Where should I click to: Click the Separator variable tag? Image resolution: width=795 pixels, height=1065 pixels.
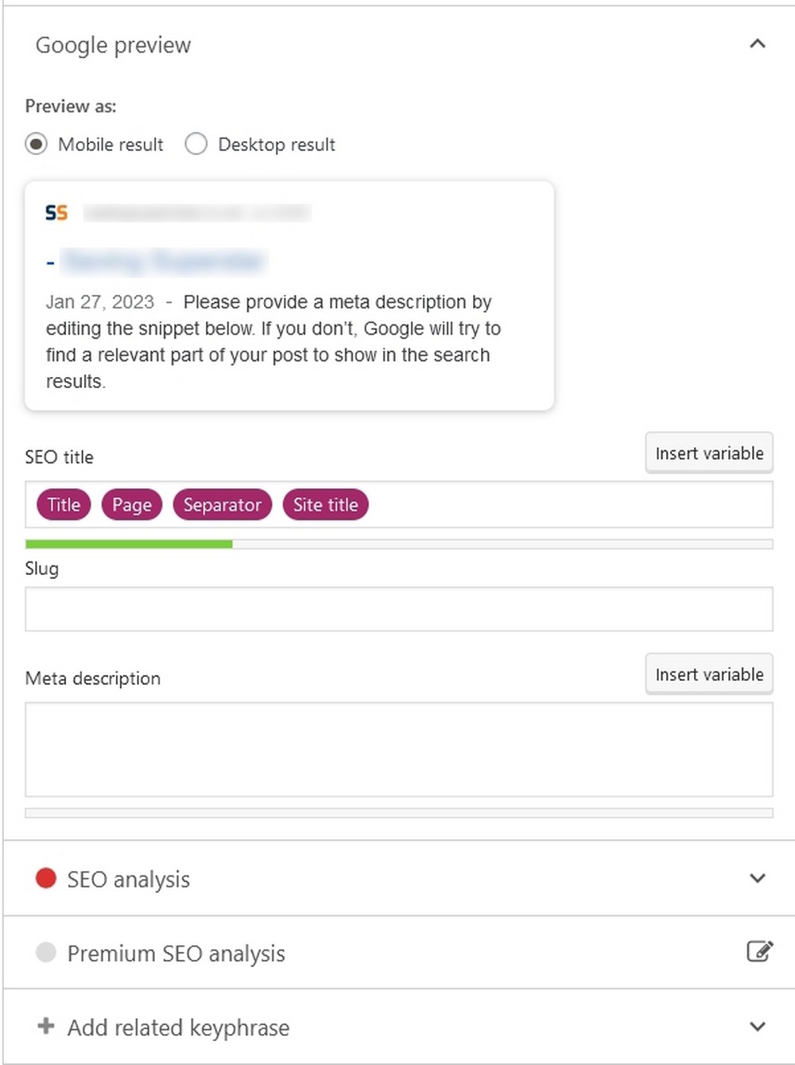[x=223, y=504]
